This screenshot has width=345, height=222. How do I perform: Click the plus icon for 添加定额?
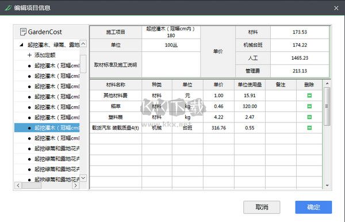click(x=29, y=55)
